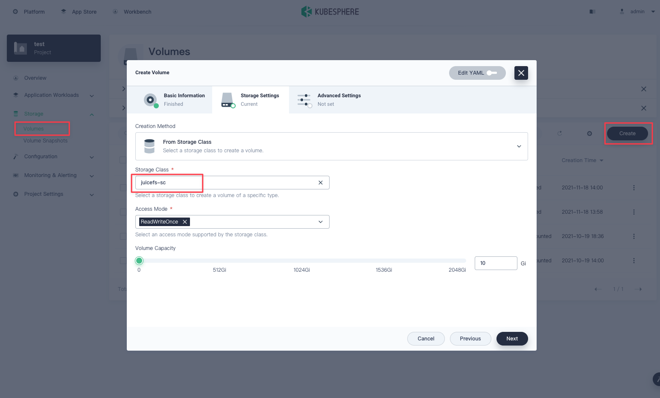Click the Next button
The height and width of the screenshot is (398, 660).
click(512, 339)
